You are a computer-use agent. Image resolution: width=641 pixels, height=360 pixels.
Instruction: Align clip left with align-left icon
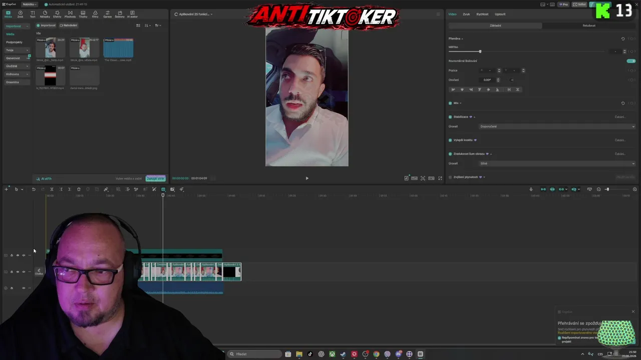click(x=453, y=89)
